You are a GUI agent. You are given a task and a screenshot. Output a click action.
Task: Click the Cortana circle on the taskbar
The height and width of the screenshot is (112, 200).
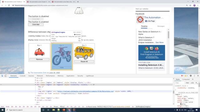pos(43,110)
